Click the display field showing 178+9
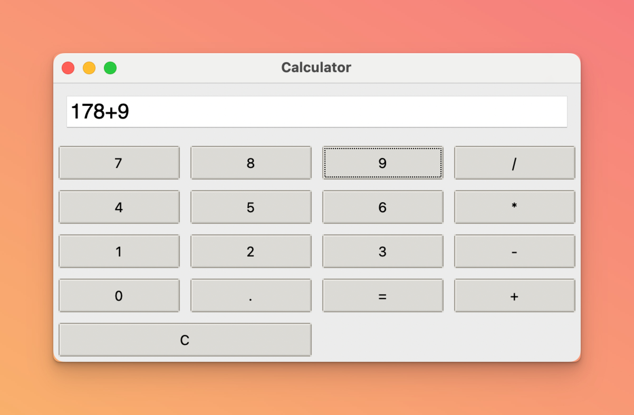This screenshot has width=634, height=415. 317,112
